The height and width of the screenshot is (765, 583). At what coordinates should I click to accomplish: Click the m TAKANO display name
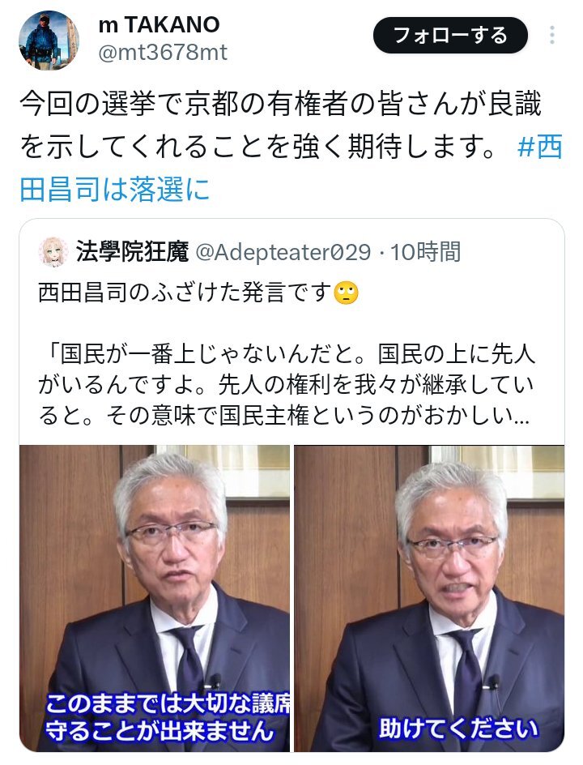(159, 24)
